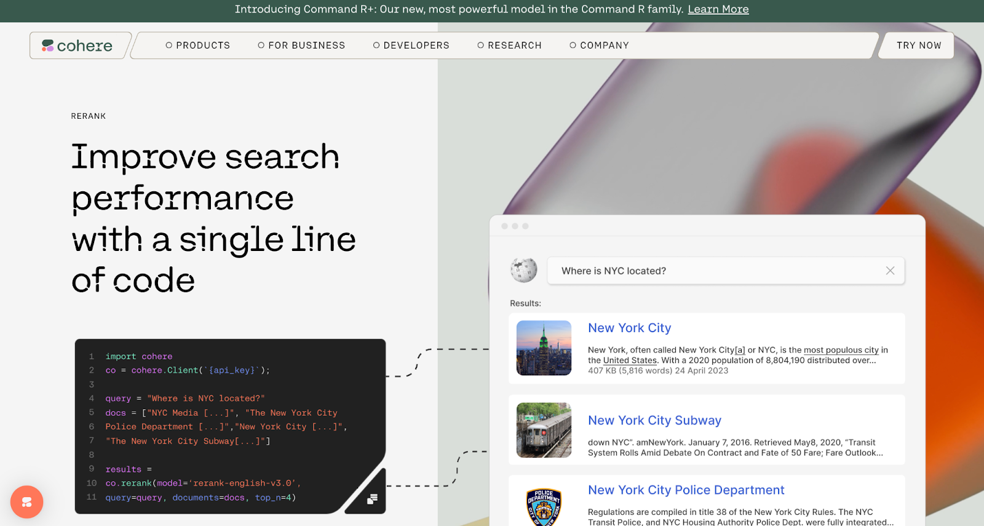The height and width of the screenshot is (526, 984).
Task: Open the Products menu
Action: (197, 46)
